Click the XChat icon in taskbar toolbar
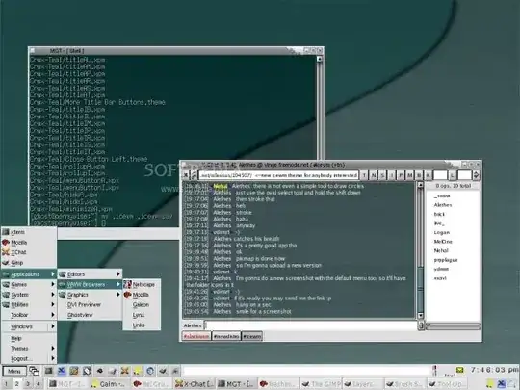 click(x=124, y=371)
